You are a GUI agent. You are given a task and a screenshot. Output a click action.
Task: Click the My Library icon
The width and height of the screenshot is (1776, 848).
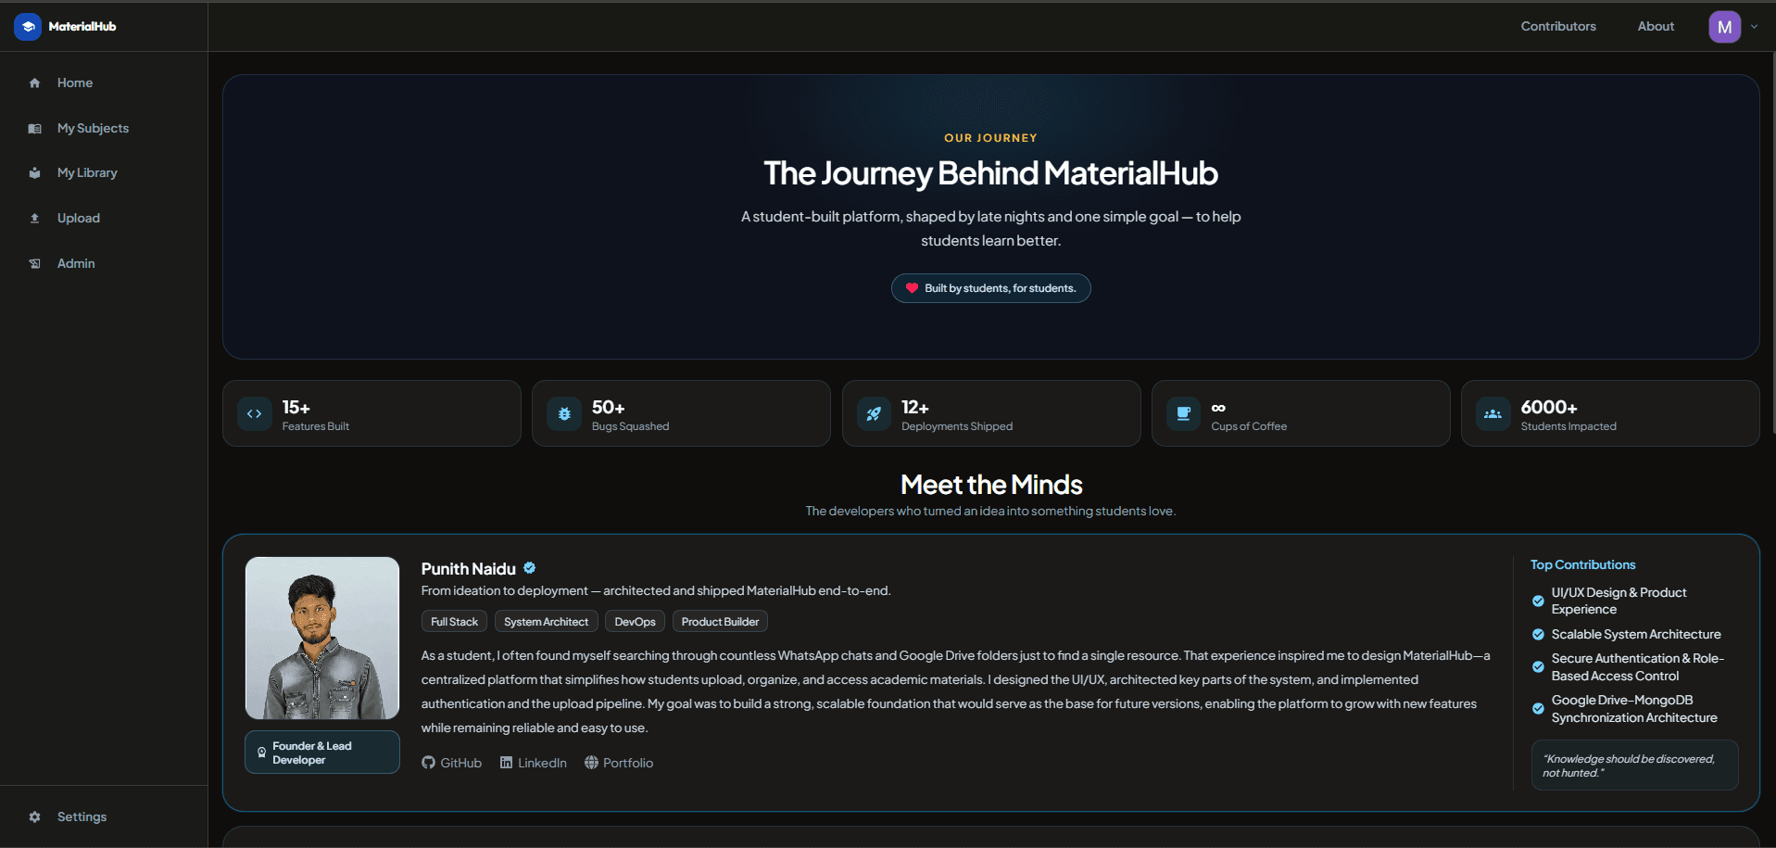pos(34,173)
